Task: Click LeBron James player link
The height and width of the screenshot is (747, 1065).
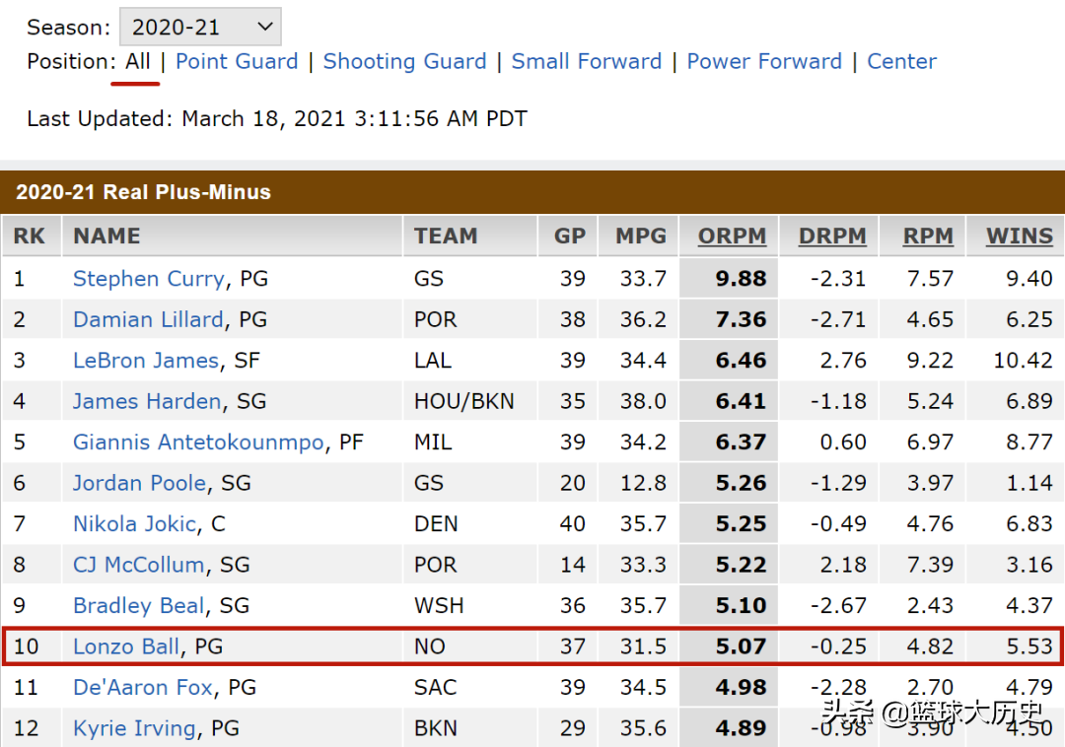Action: pyautogui.click(x=145, y=361)
